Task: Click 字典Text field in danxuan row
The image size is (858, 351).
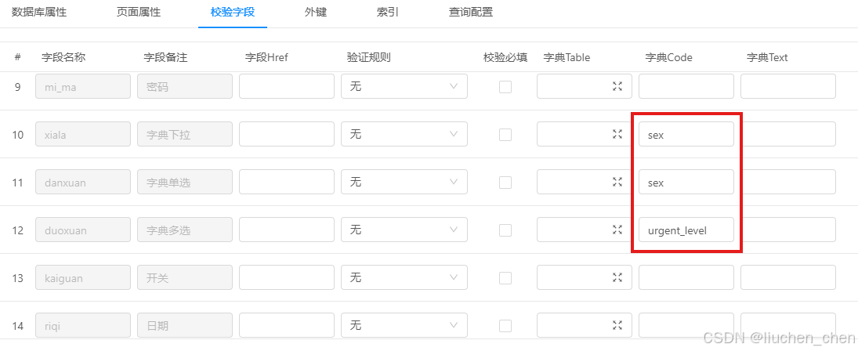Action: 788,182
